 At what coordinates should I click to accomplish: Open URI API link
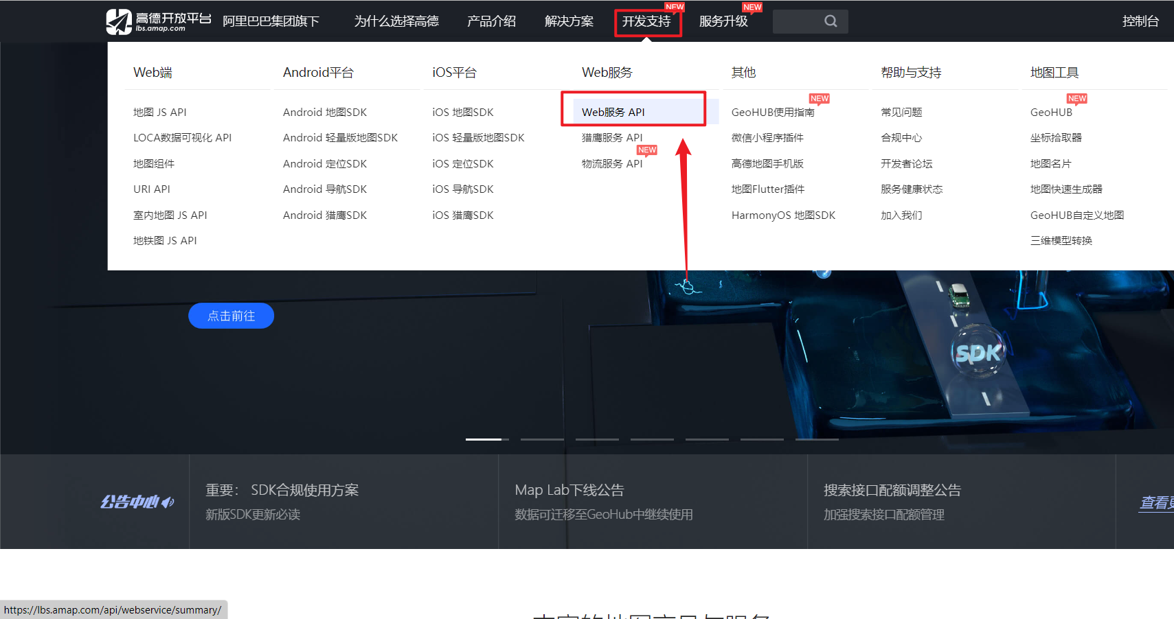[152, 189]
